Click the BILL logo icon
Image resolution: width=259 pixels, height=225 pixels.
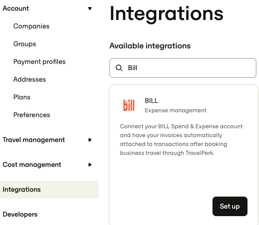[x=129, y=105]
